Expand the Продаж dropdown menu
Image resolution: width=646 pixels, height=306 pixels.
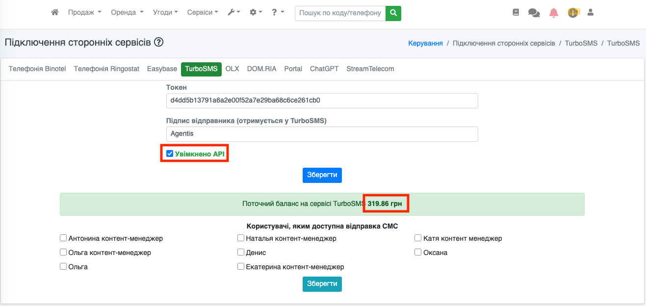tap(84, 13)
